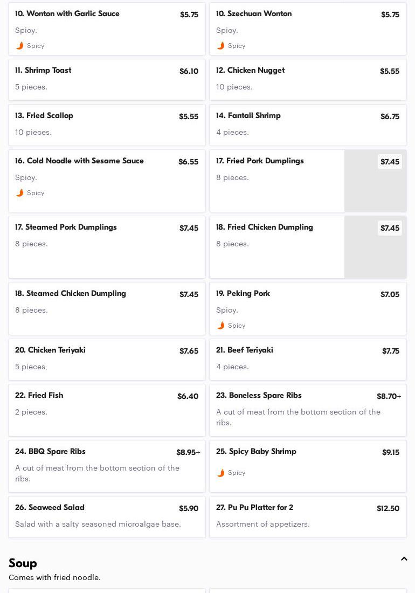
Task: Click spicy pepper icon on Szechuan Wonton
Action: coord(221,46)
